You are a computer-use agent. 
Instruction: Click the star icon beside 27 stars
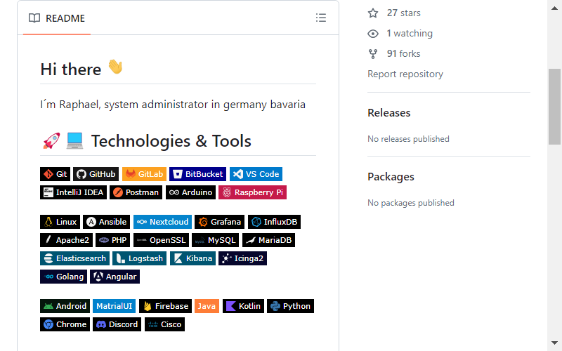[x=373, y=13]
